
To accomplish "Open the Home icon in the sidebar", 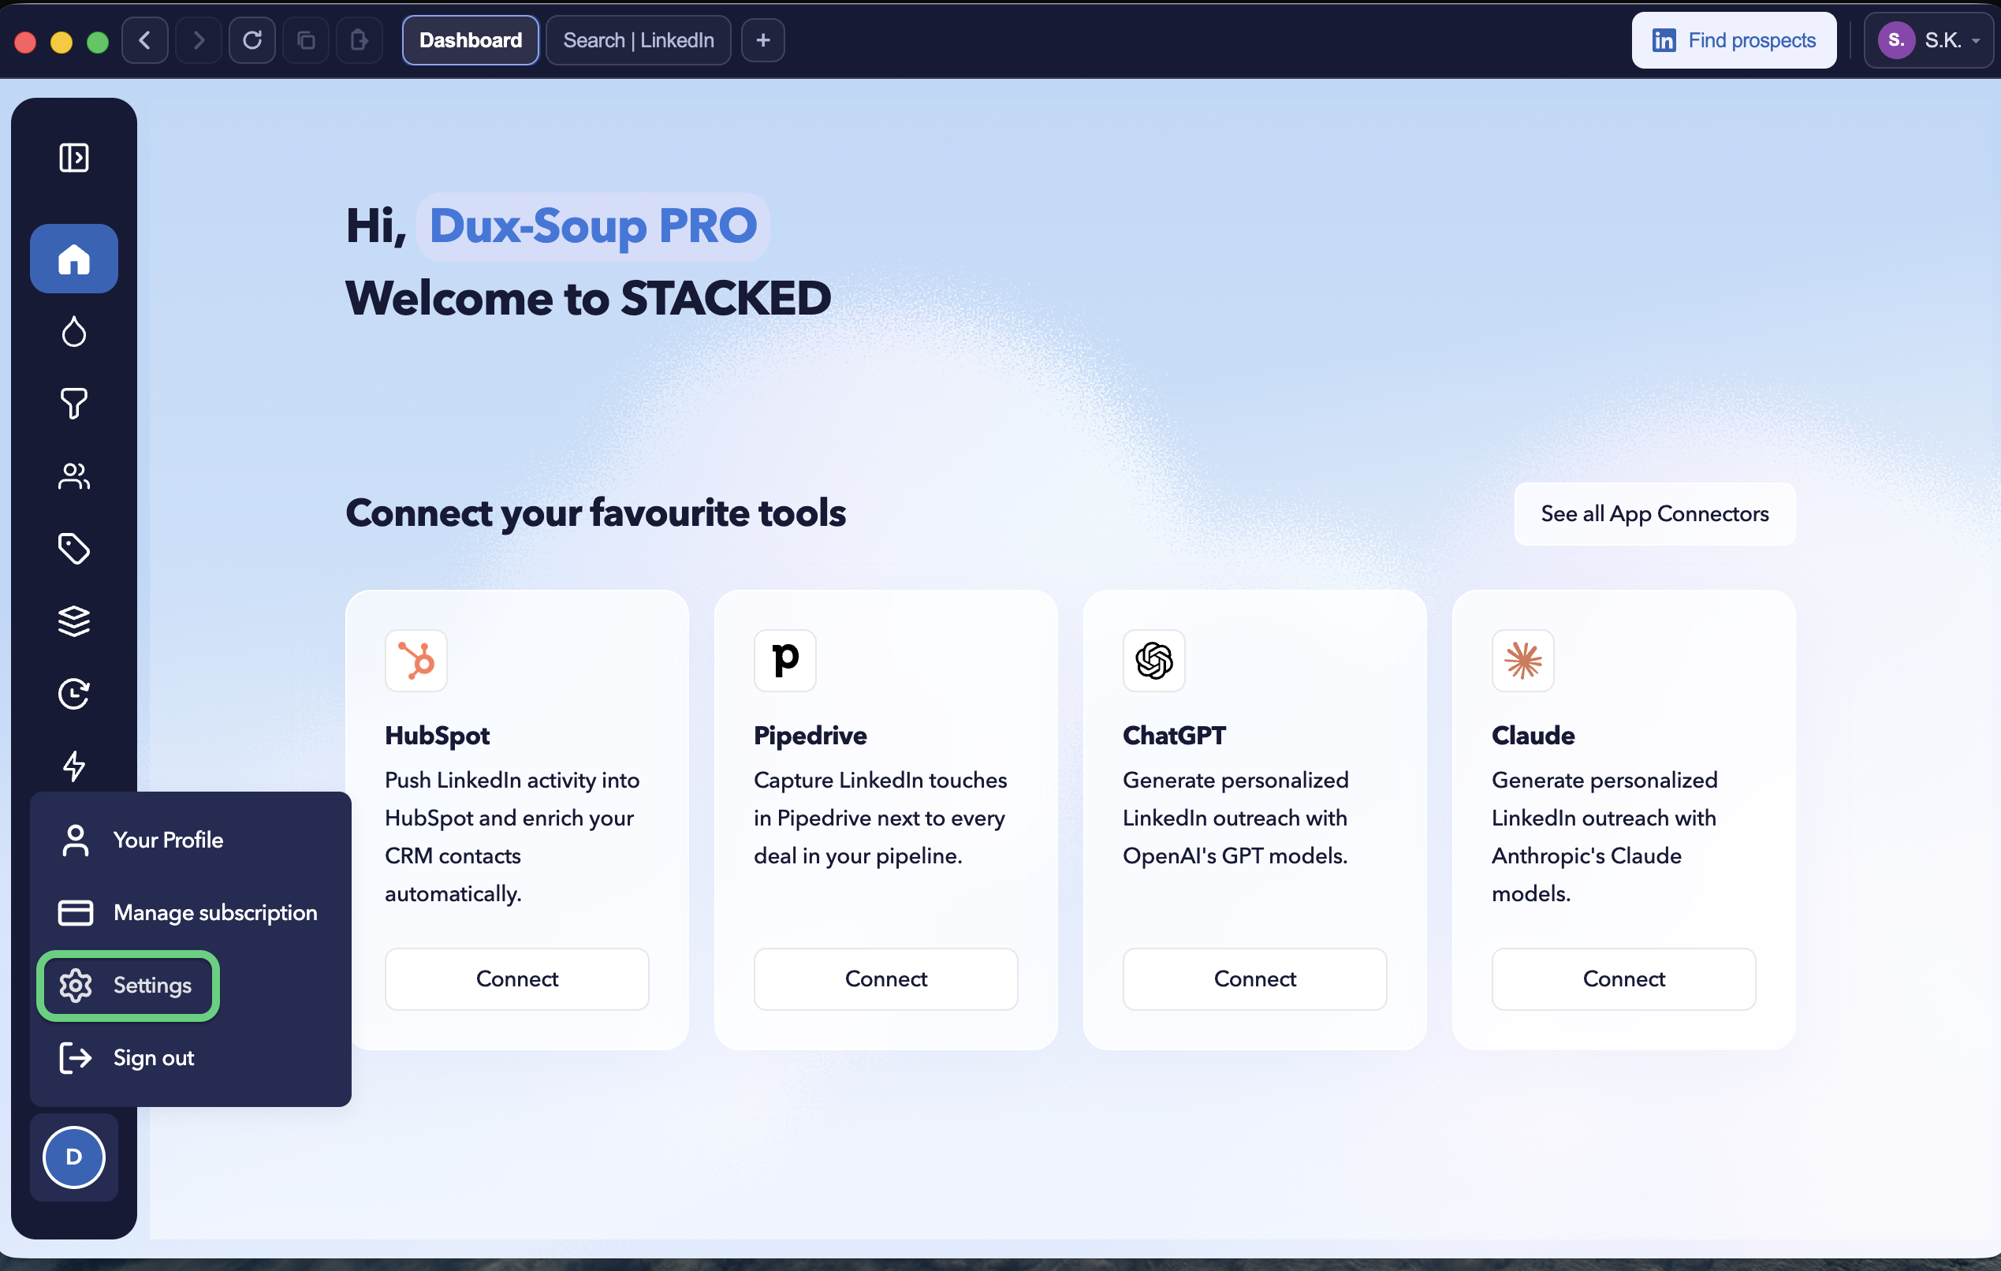I will pyautogui.click(x=74, y=259).
